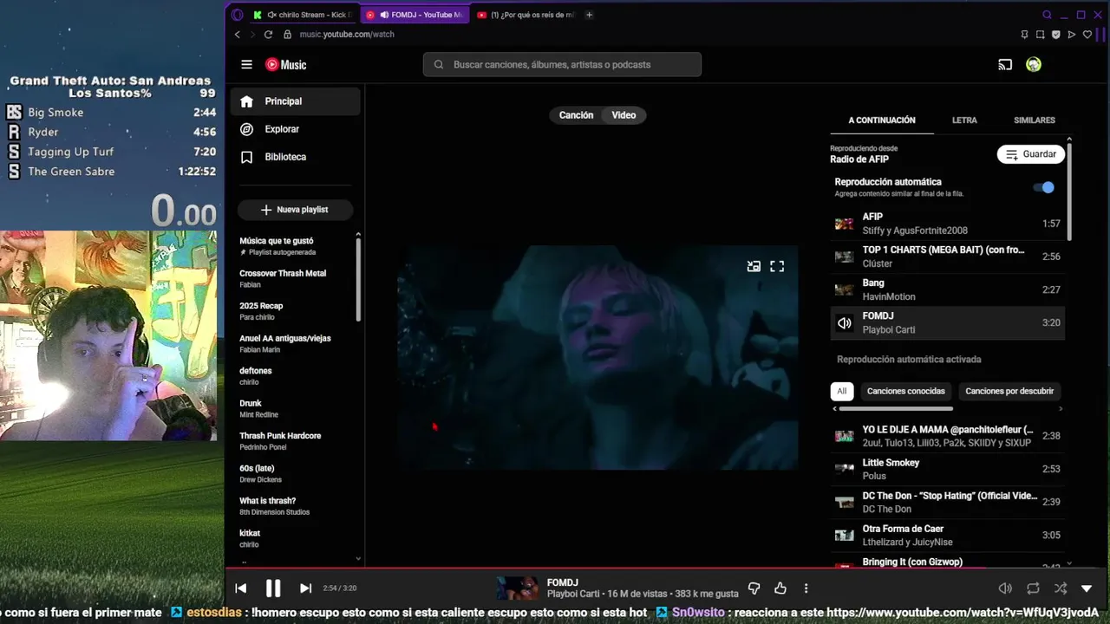Enter fullscreen video mode
Image resolution: width=1110 pixels, height=624 pixels.
coord(777,267)
